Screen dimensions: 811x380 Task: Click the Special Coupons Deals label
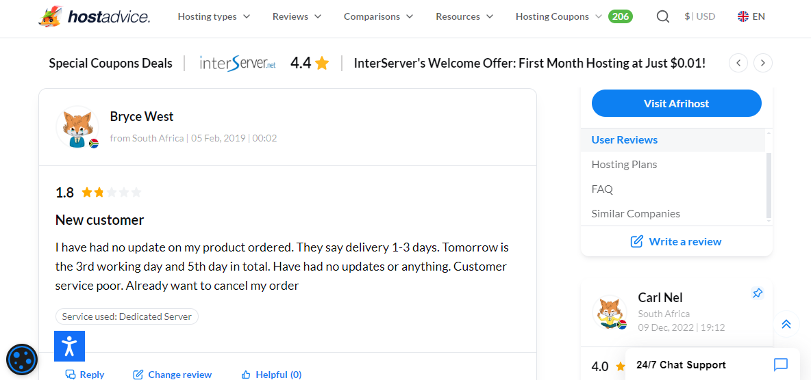tap(111, 64)
